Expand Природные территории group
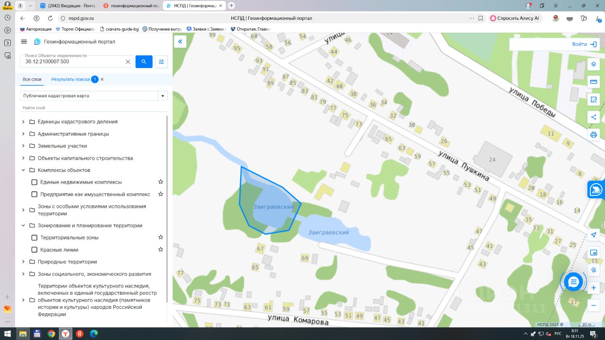Image resolution: width=605 pixels, height=340 pixels. tap(23, 262)
